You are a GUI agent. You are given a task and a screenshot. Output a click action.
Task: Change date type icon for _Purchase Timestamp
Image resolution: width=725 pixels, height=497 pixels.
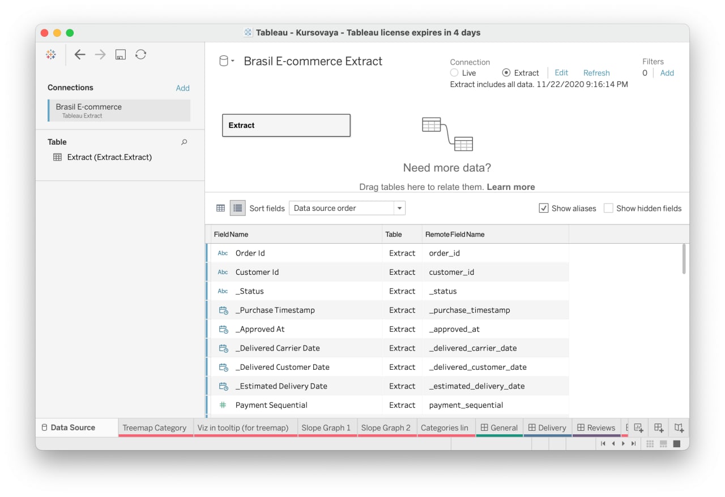click(x=223, y=310)
